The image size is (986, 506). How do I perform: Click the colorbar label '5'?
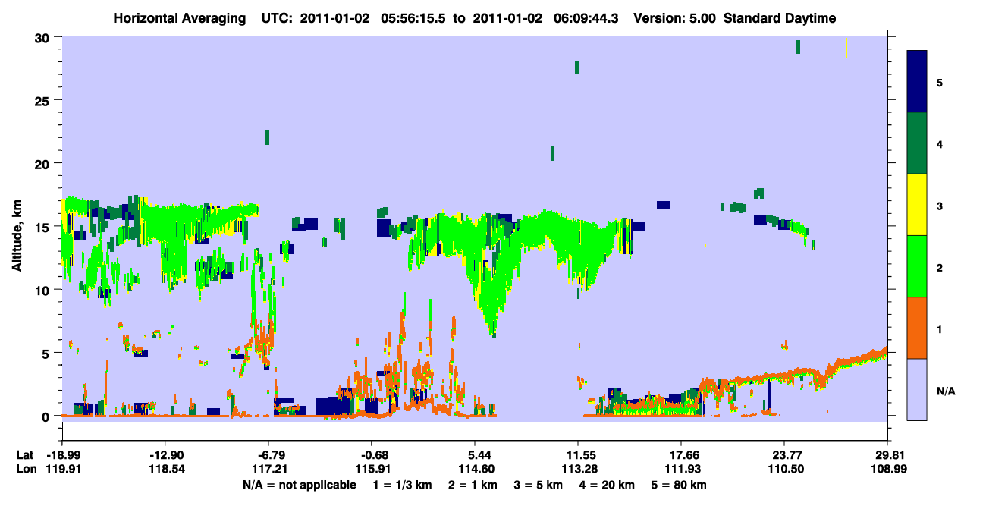[940, 82]
